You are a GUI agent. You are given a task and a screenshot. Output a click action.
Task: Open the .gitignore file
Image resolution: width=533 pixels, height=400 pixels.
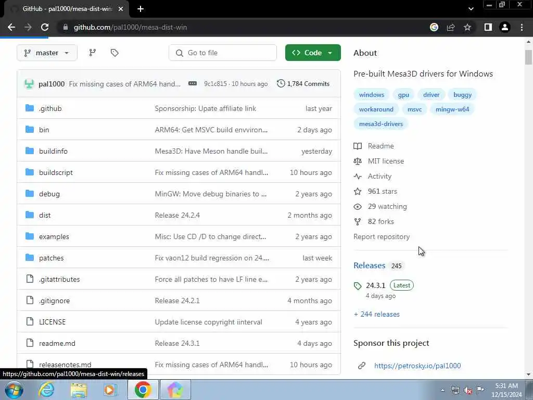54,301
